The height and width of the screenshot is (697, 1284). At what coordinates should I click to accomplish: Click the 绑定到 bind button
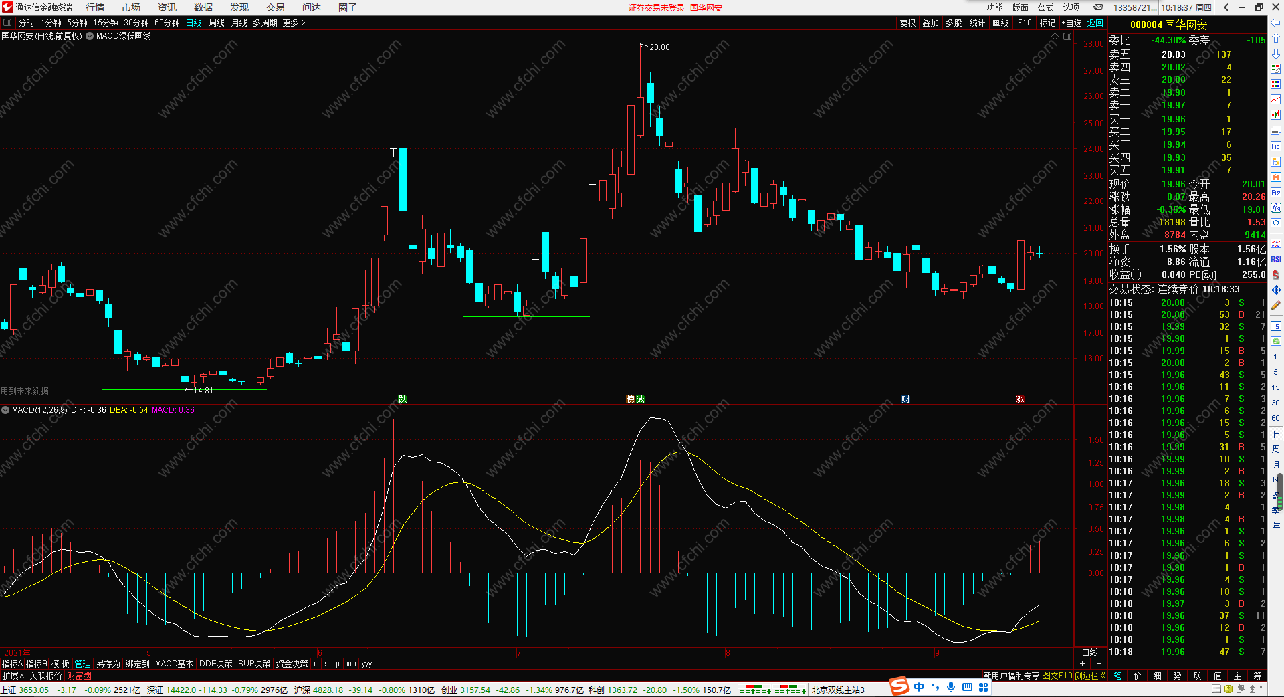click(x=137, y=664)
